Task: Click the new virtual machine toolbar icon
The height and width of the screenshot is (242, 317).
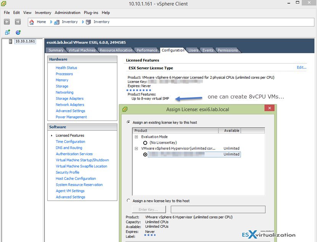Action: point(8,32)
